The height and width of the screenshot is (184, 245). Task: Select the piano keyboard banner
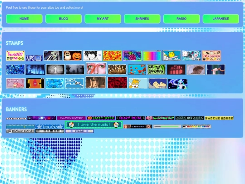[50, 131]
